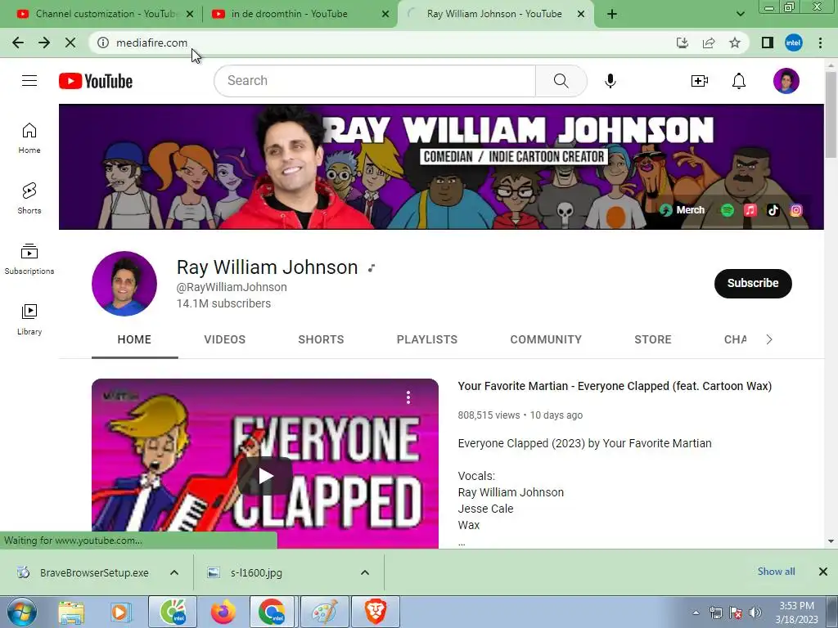Stop loading the page

click(70, 43)
